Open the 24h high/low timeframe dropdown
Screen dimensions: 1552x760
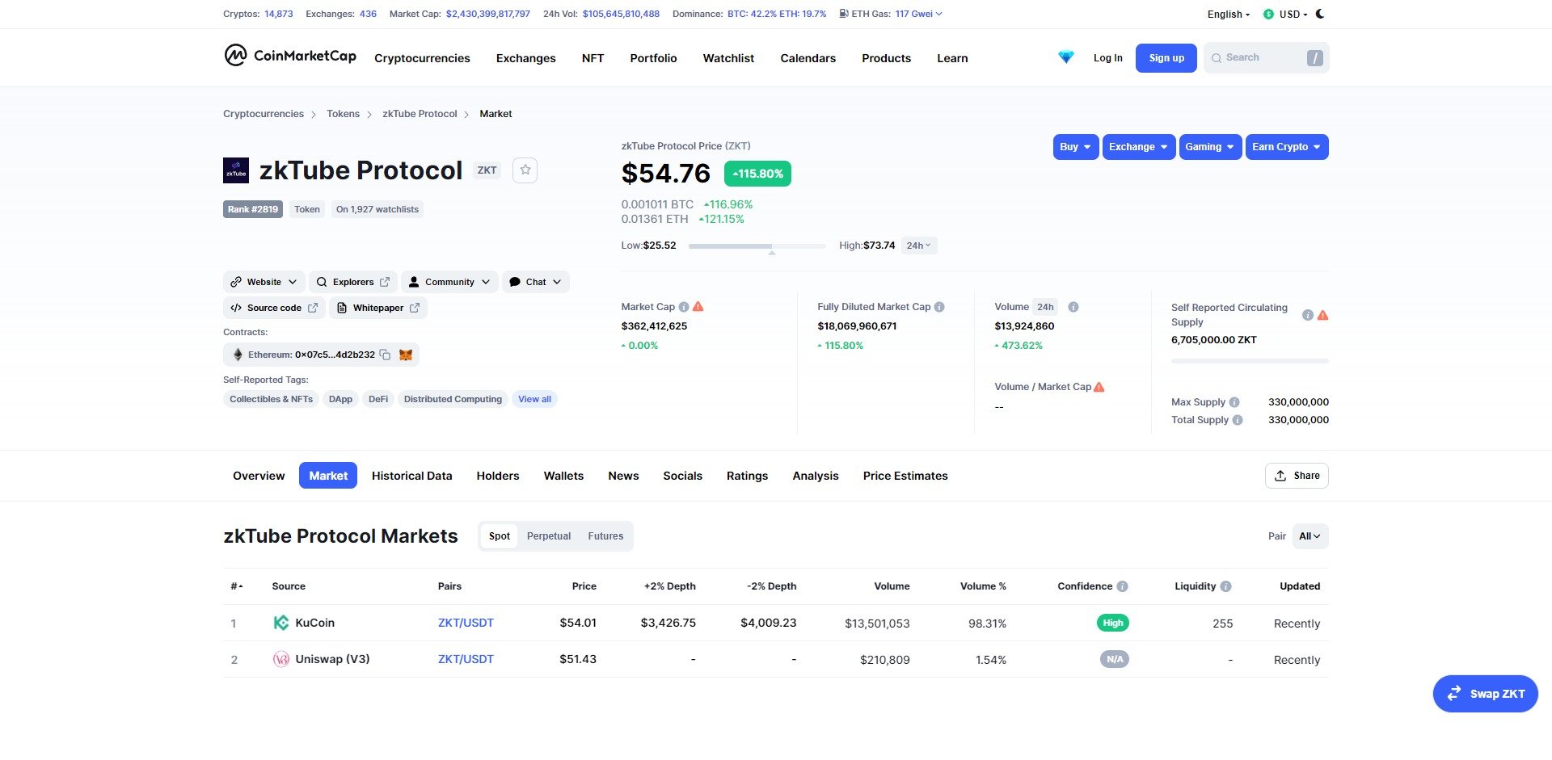click(x=918, y=245)
